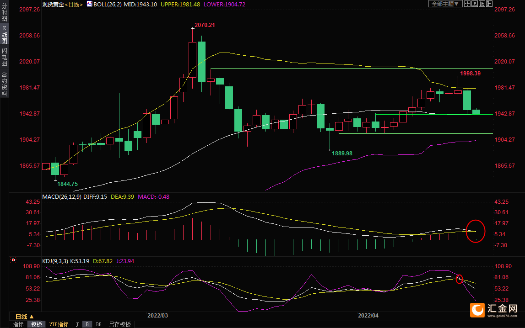Open the 闪电图 side tab
Viewport: 525px width, 328px height.
click(5, 57)
